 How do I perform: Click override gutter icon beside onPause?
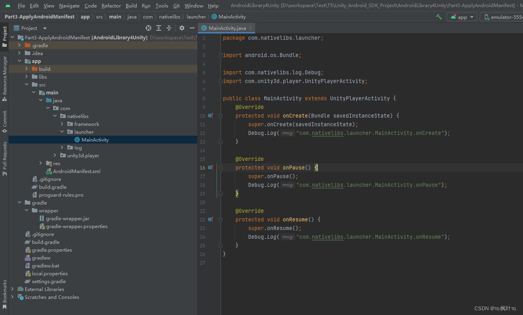[x=211, y=168]
